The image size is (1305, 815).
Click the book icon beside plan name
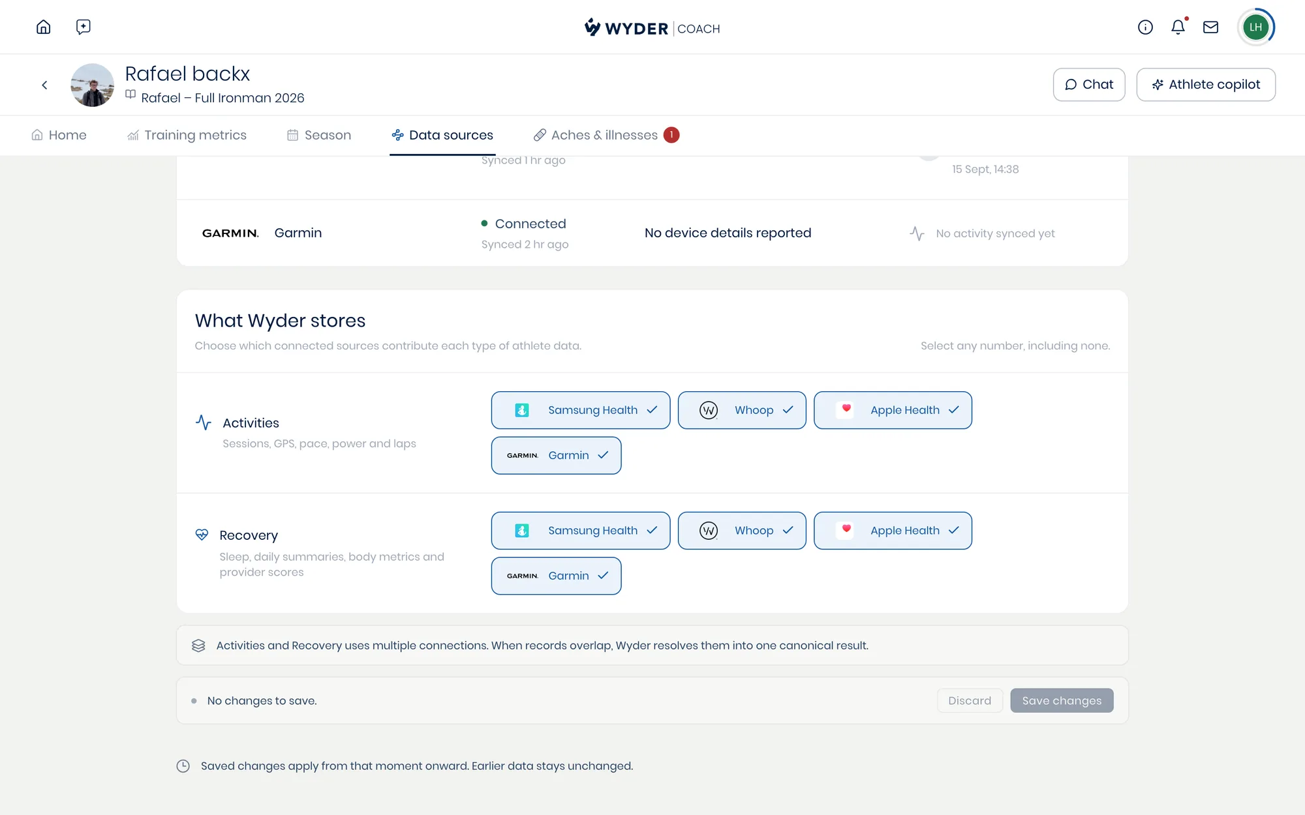130,95
